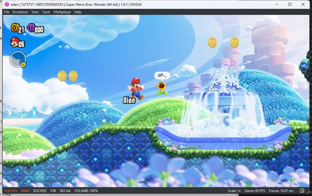The image size is (312, 196).
Task: Open the Multiplayer menu
Action: (x=62, y=12)
